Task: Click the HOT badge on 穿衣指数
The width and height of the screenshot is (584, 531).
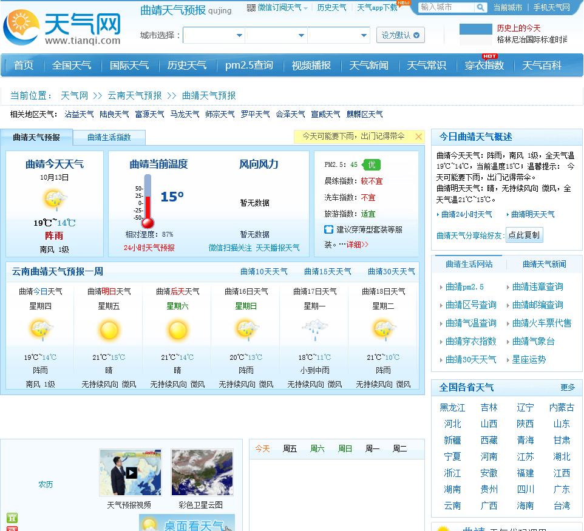Action: click(x=489, y=56)
